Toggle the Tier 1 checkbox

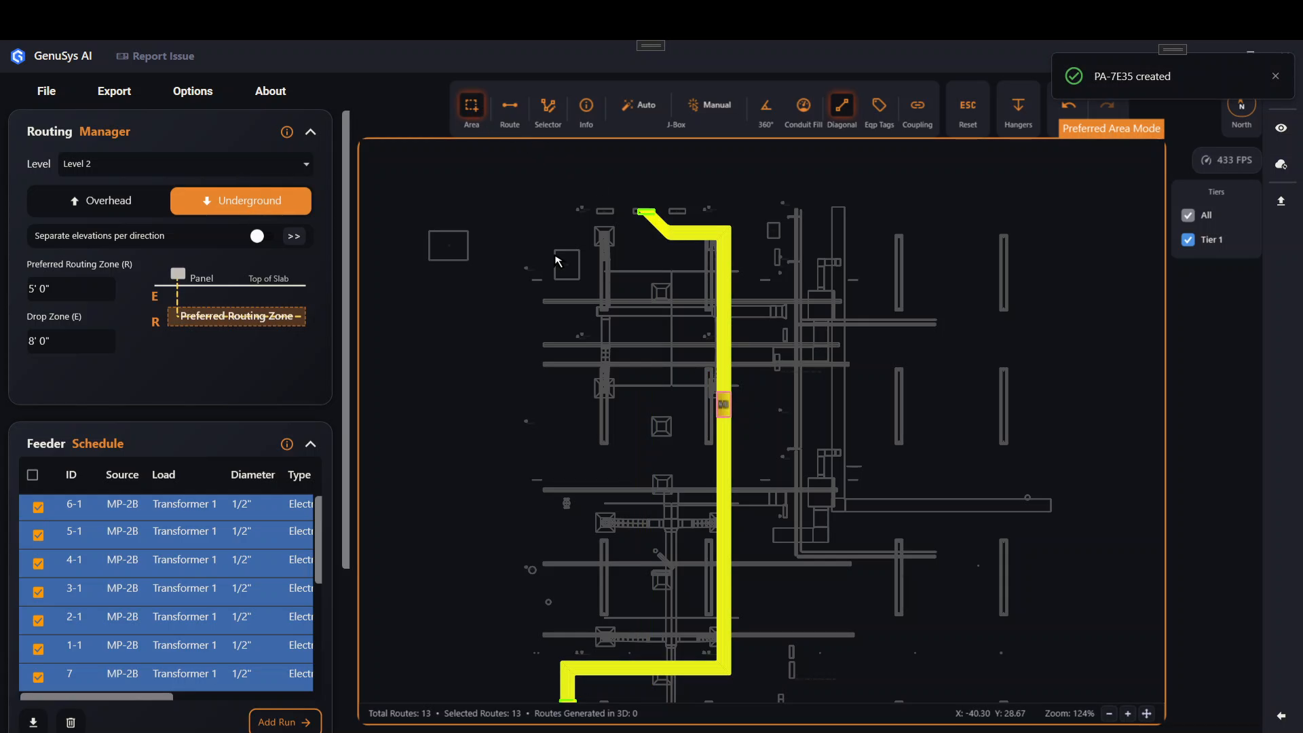pyautogui.click(x=1188, y=240)
